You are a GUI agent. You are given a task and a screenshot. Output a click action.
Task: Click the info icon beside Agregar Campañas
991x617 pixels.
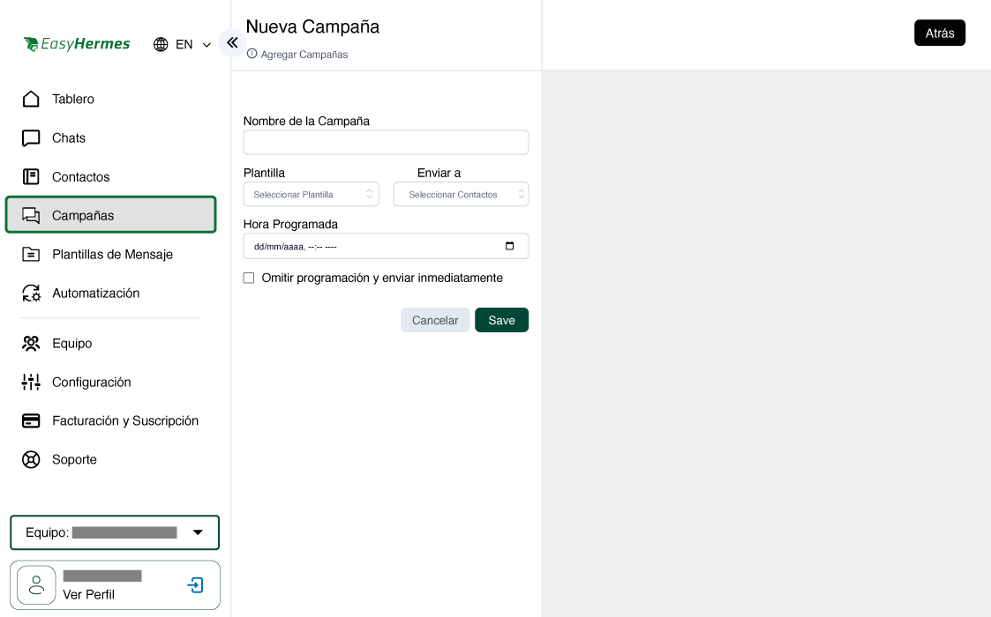click(x=252, y=54)
